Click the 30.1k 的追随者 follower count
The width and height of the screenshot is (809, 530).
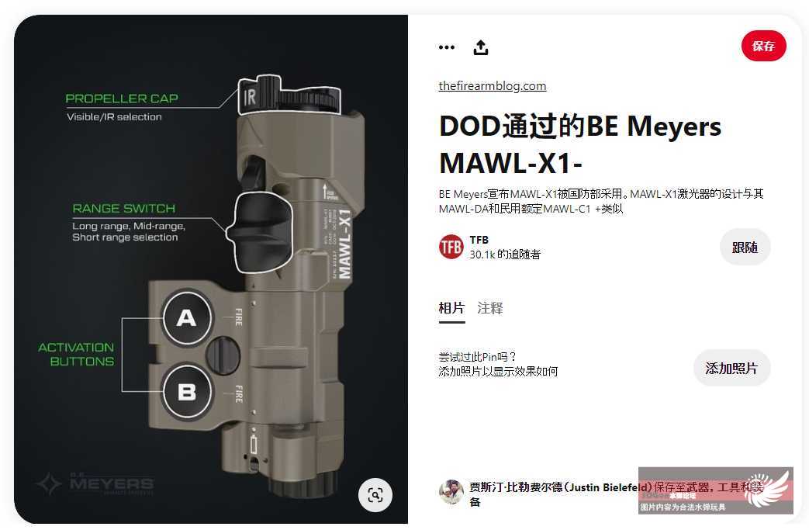(505, 255)
